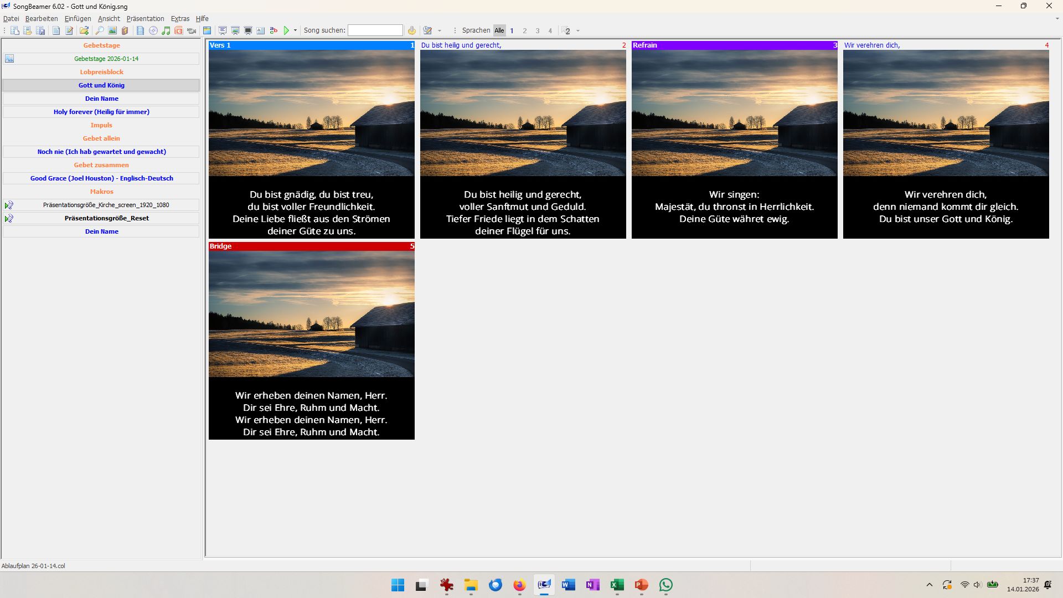Open the Präsentation menu
This screenshot has height=598, width=1063.
coord(145,18)
